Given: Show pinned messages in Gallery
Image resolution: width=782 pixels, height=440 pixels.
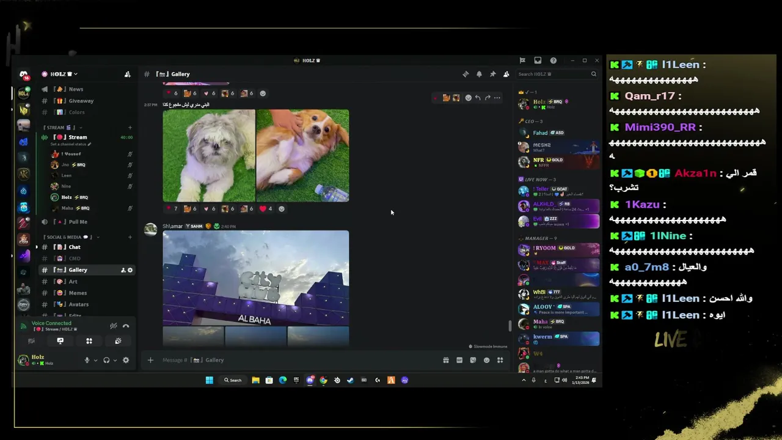Looking at the screenshot, I should pos(492,74).
